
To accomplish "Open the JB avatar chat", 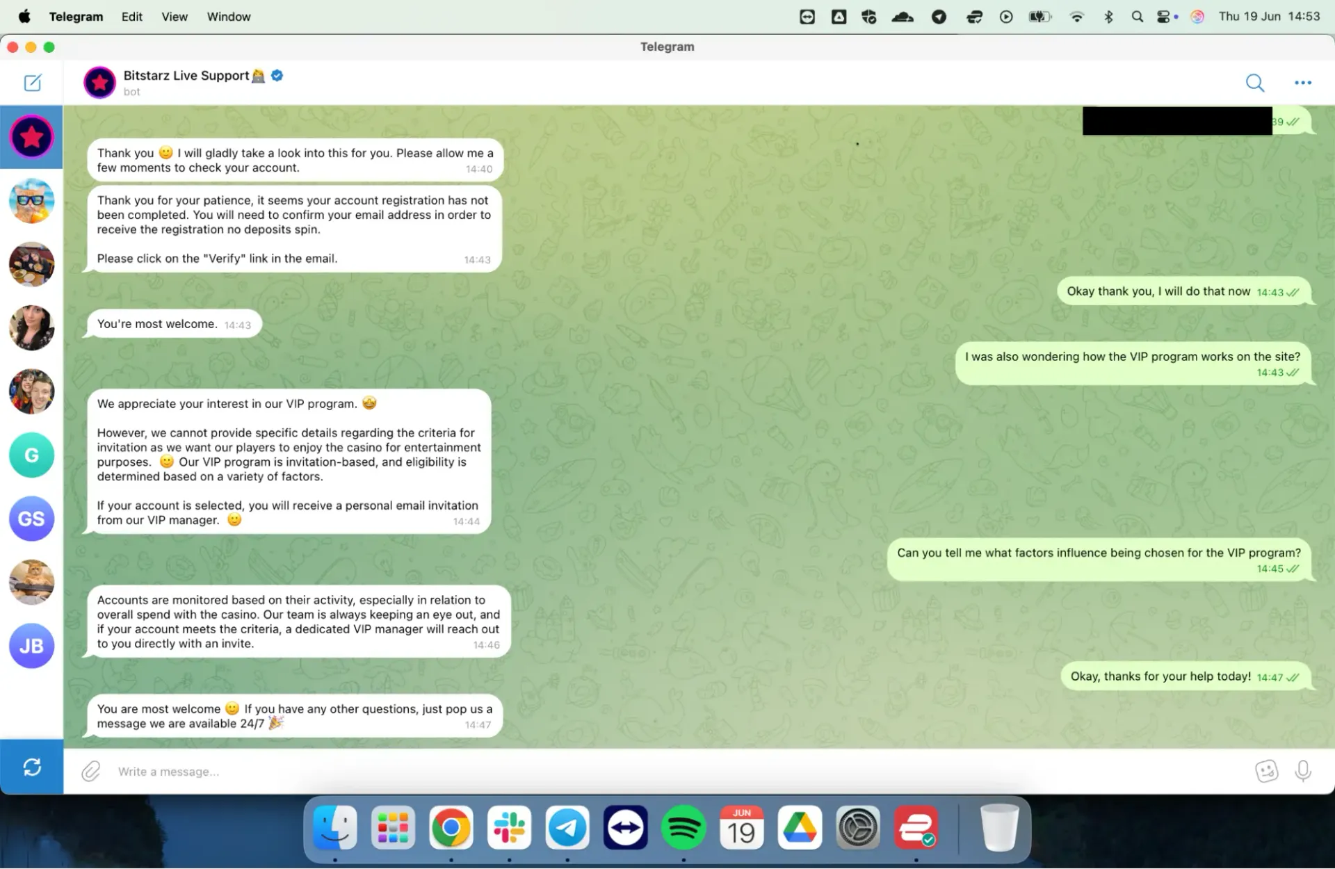I will 31,646.
